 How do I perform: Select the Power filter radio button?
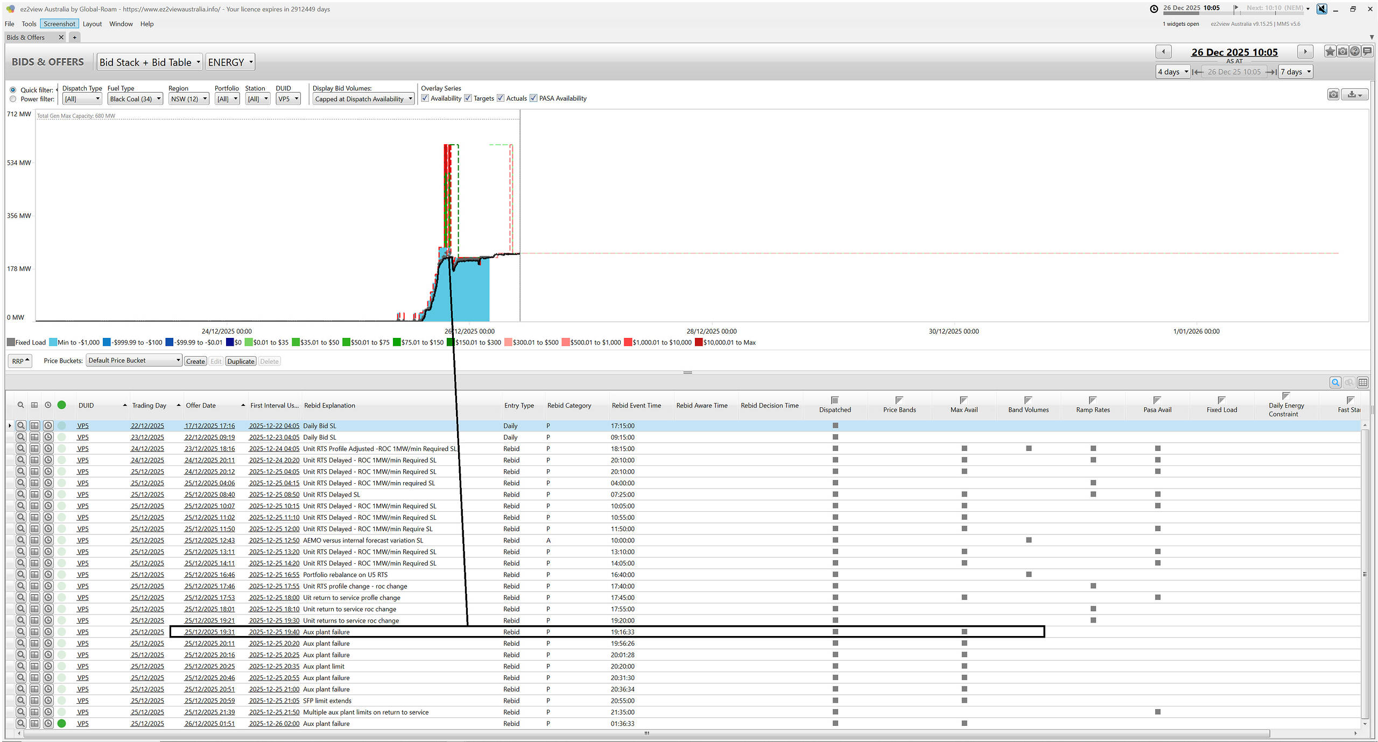coord(13,99)
